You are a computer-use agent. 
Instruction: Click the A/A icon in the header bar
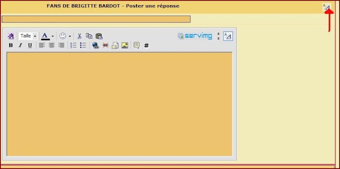326,7
